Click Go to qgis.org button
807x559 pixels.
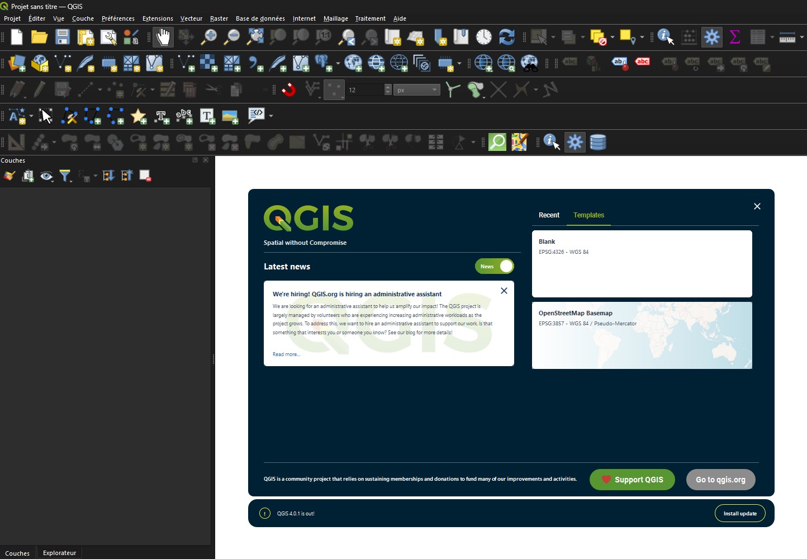(720, 480)
